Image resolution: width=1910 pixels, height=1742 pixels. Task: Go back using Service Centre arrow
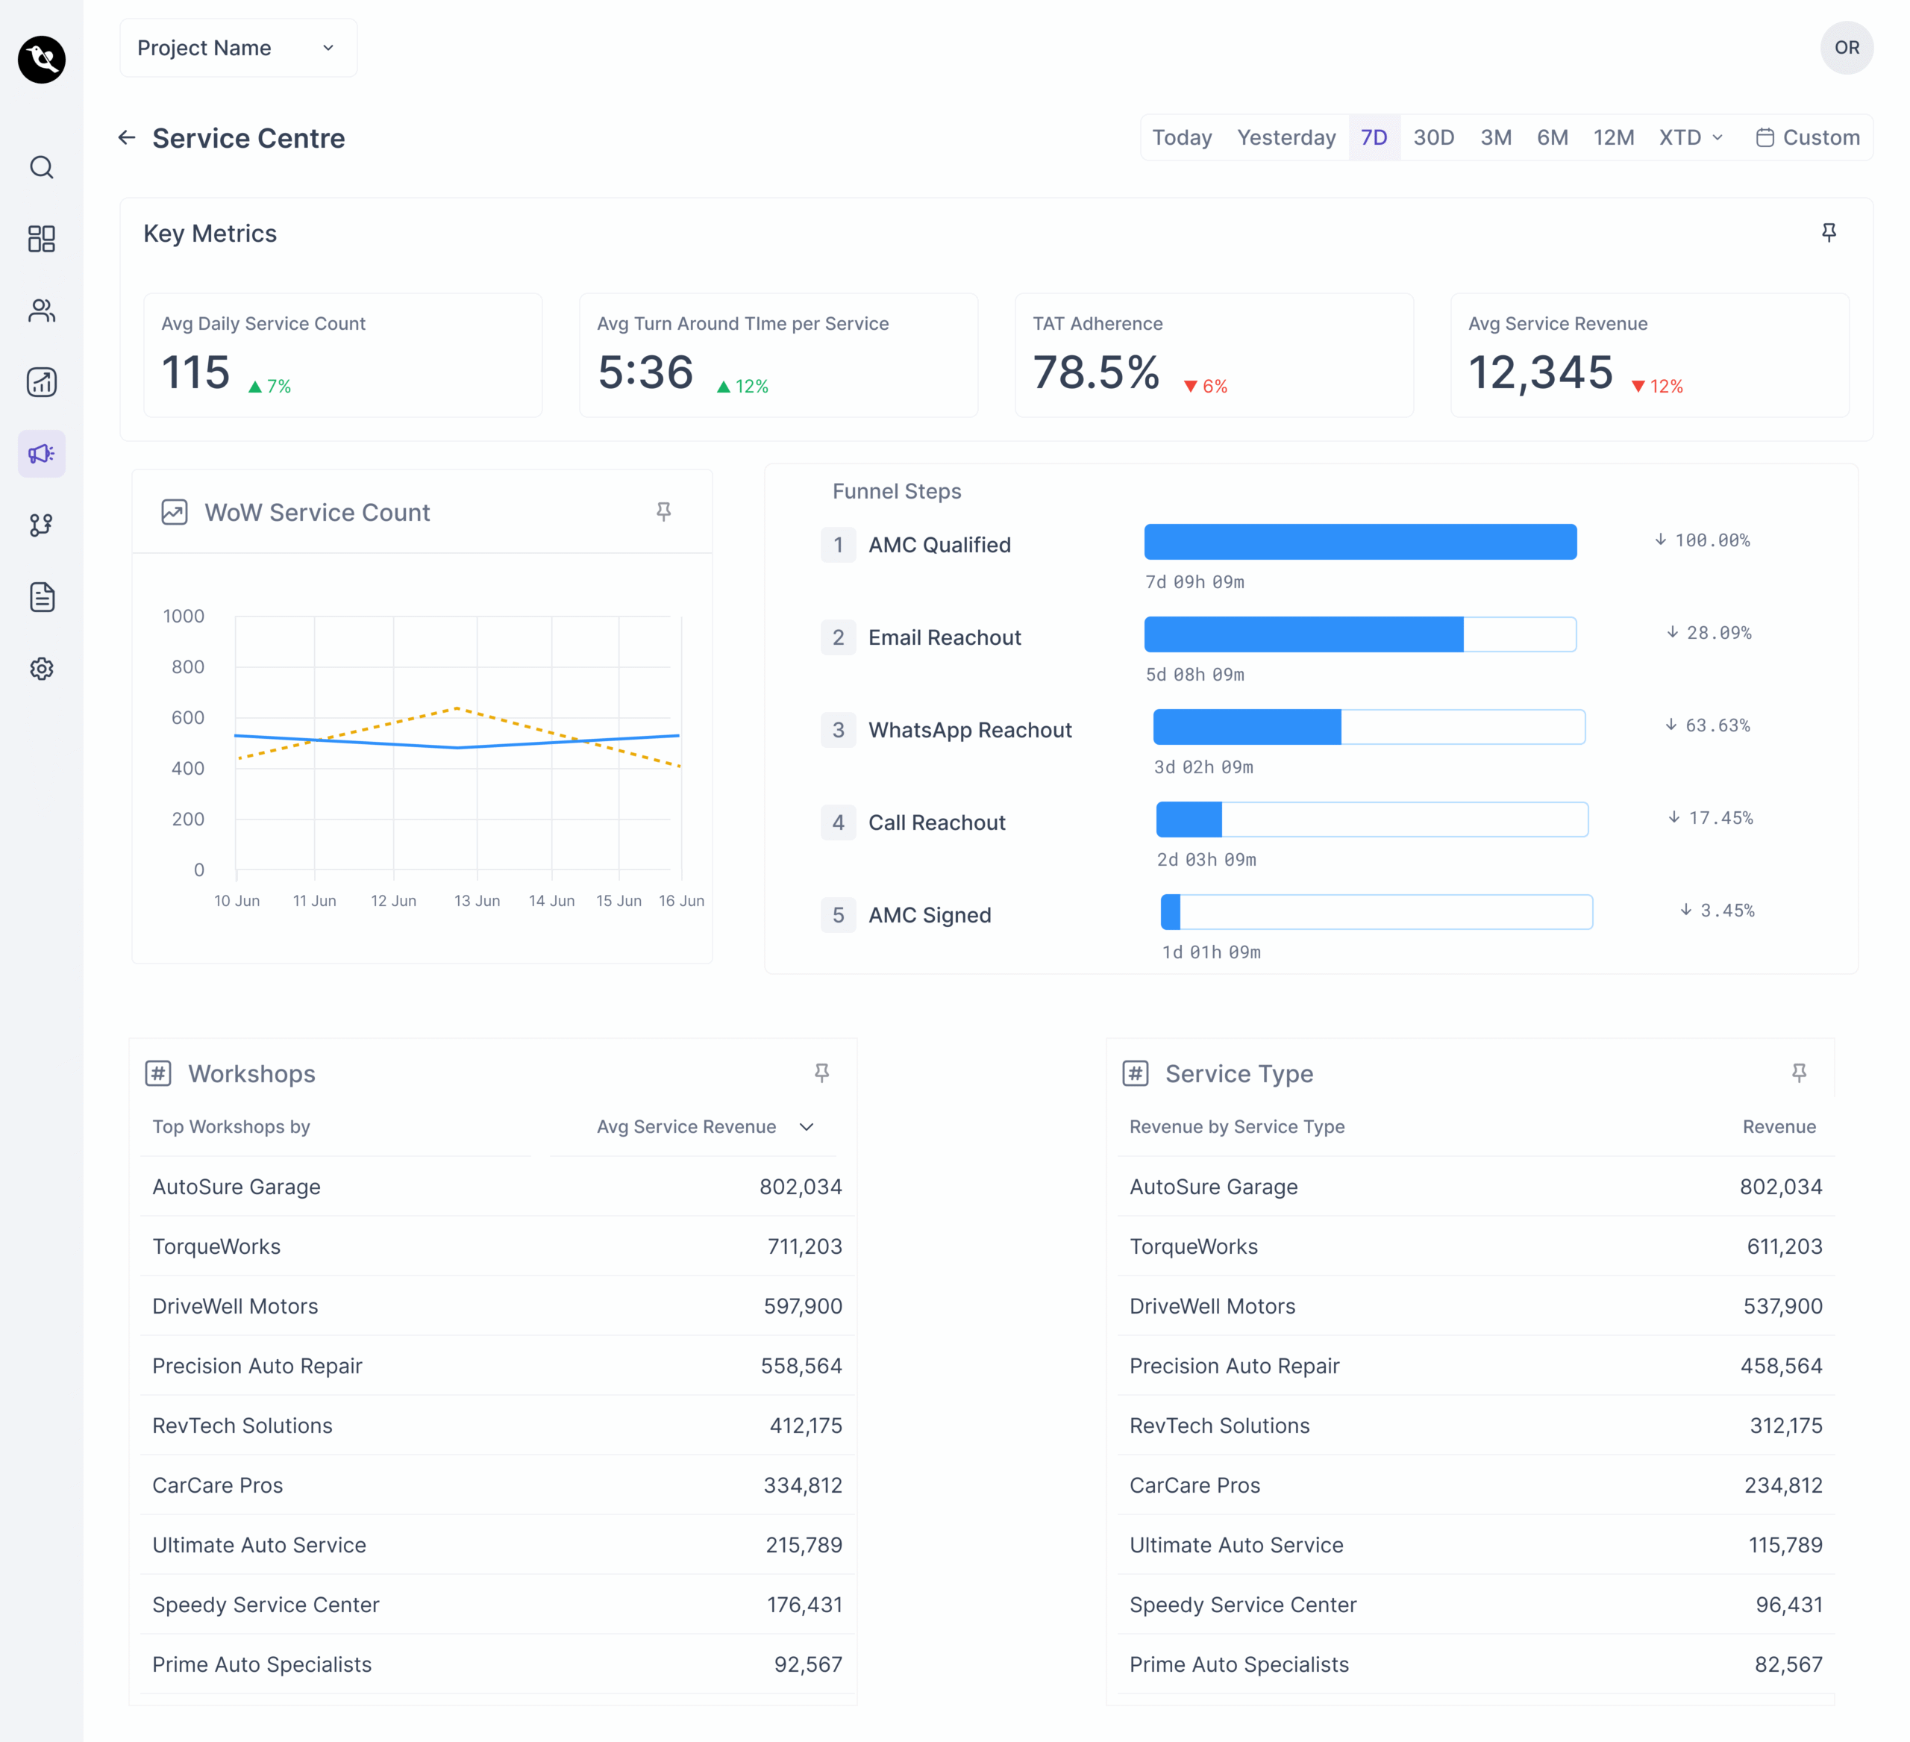pos(127,138)
